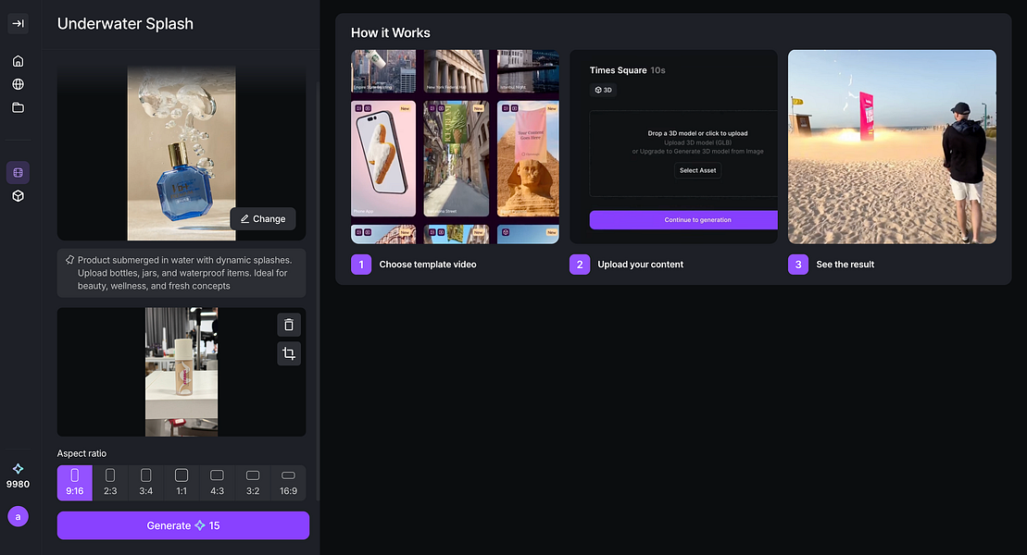Open the globe explore icon in sidebar
The height and width of the screenshot is (555, 1027).
tap(18, 84)
